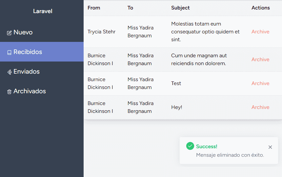Archive the message from Trycia Stehr

[x=260, y=32]
